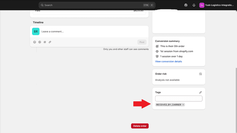
Task: Click the attach file paperclip icon
Action: click(x=50, y=42)
